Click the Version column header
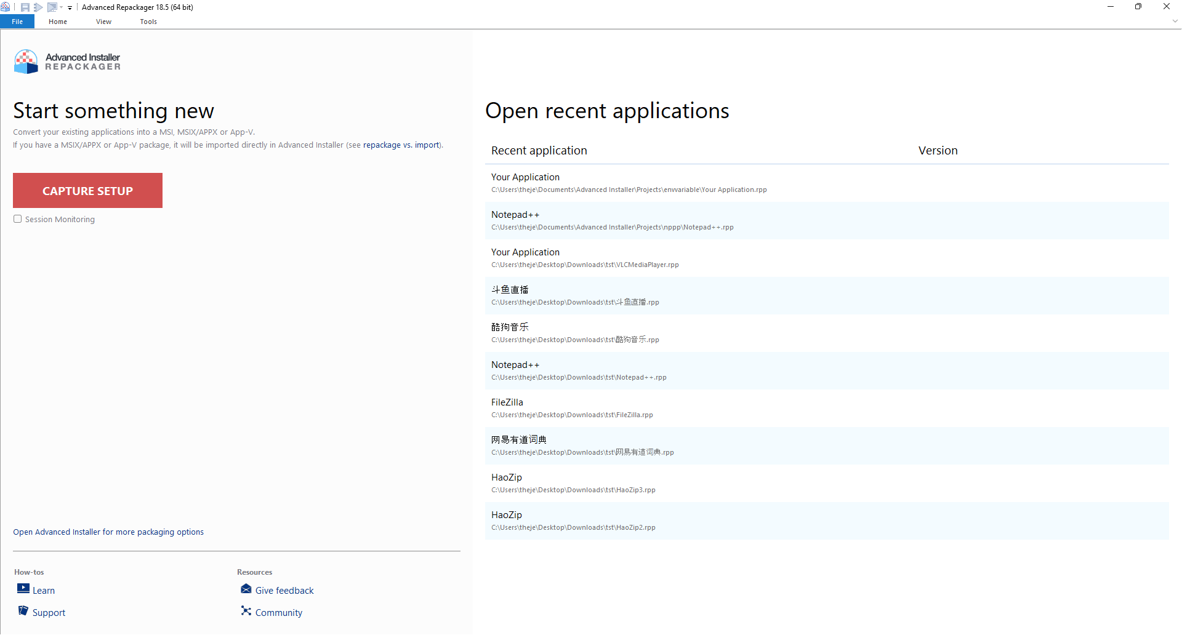1182x635 pixels. 938,151
